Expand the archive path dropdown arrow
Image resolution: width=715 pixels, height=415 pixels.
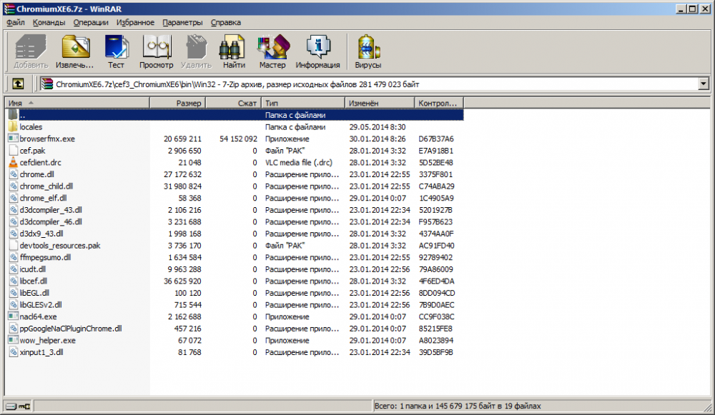703,84
